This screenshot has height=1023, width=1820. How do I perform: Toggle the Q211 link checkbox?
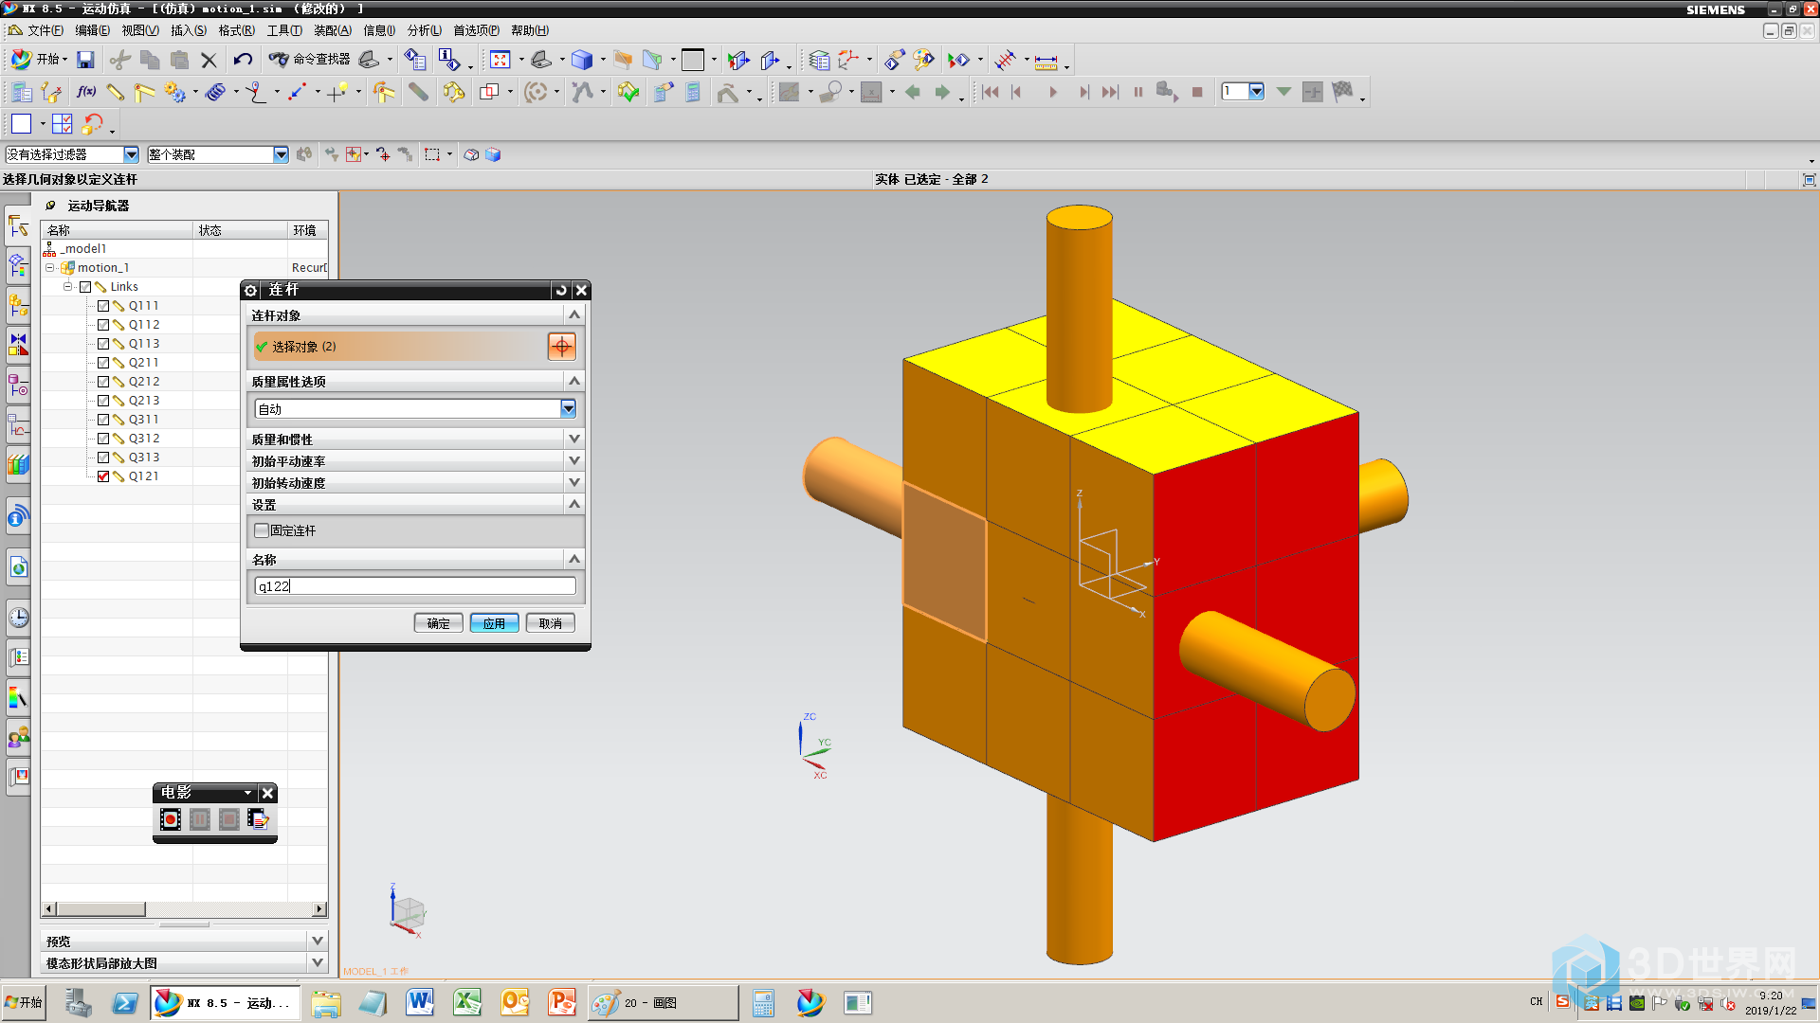(x=103, y=363)
